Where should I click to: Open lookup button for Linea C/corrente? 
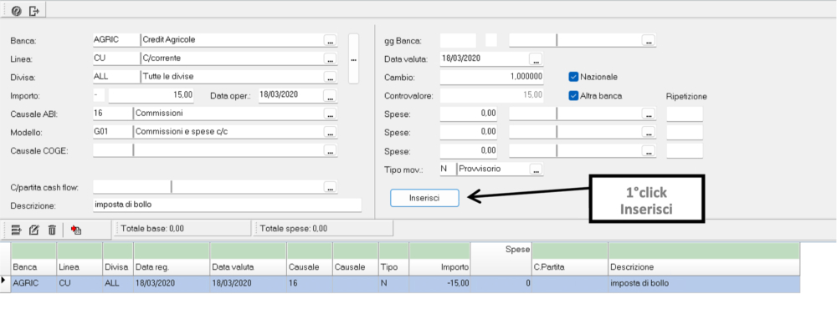(331, 58)
